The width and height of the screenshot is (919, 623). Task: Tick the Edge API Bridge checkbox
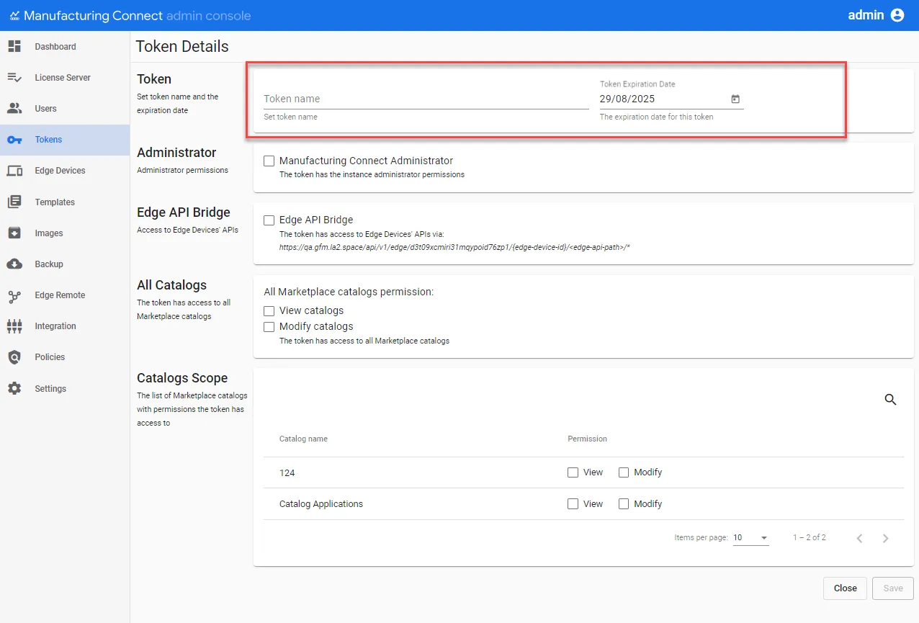pos(269,220)
